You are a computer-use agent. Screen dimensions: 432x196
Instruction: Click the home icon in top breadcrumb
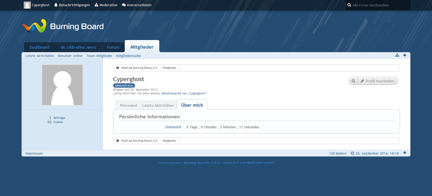coord(118,68)
